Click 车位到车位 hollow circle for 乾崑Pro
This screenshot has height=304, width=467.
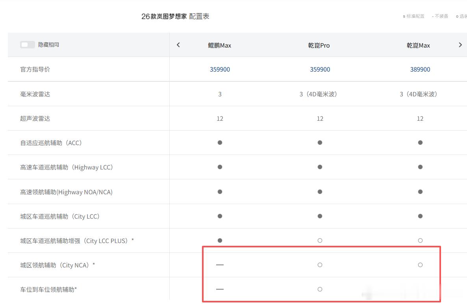tap(320, 289)
